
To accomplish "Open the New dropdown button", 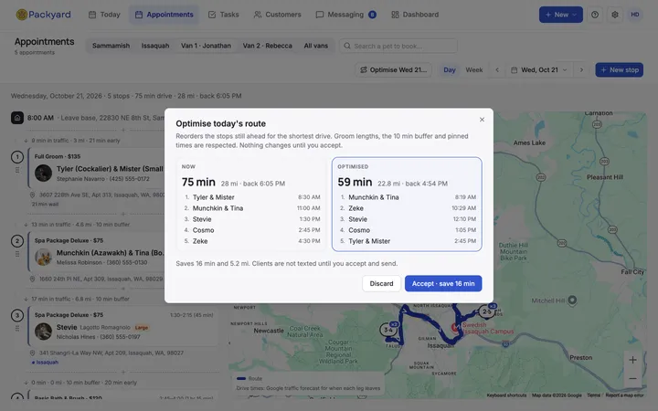I will (x=560, y=15).
